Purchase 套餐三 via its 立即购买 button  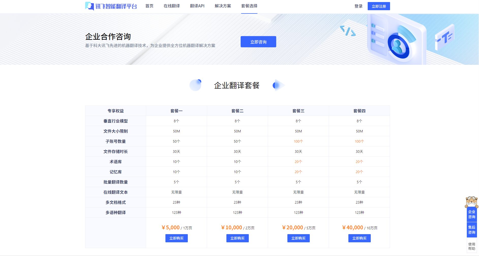pyautogui.click(x=298, y=238)
